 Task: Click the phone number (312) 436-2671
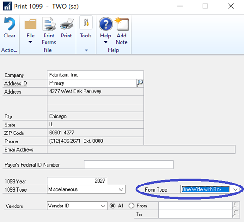click(x=65, y=141)
